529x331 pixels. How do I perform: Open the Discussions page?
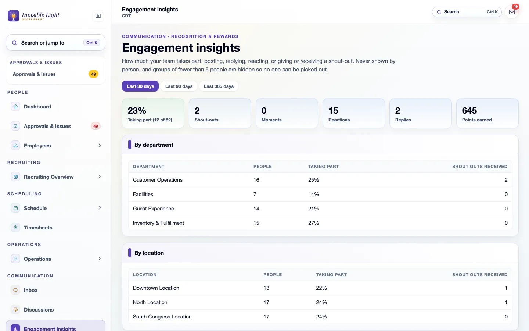(x=55, y=310)
